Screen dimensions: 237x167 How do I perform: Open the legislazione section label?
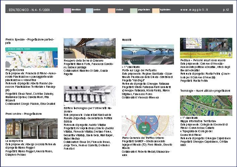click(165, 9)
